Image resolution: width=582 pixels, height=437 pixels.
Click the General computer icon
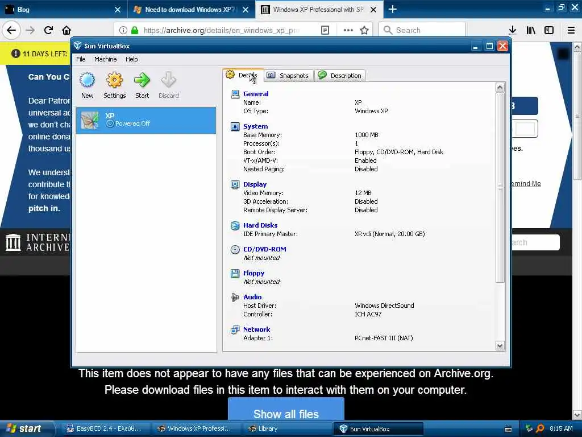[235, 94]
